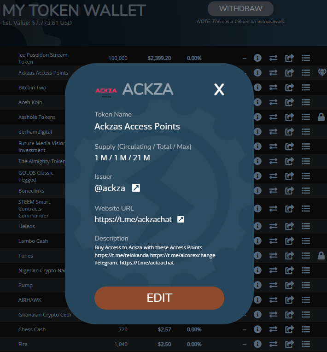Image resolution: width=327 pixels, height=352 pixels.
Task: Click the send/share icon for Aceh Koin
Action: 289,102
